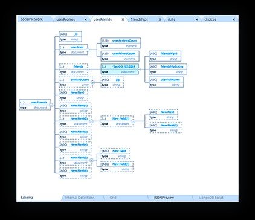Click the ABC type icon of friendshipStatus
This screenshot has width=255, height=220.
(153, 66)
